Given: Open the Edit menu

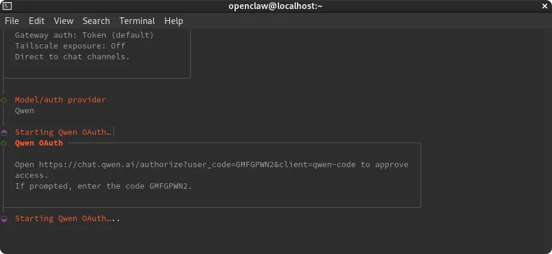Looking at the screenshot, I should pos(37,21).
